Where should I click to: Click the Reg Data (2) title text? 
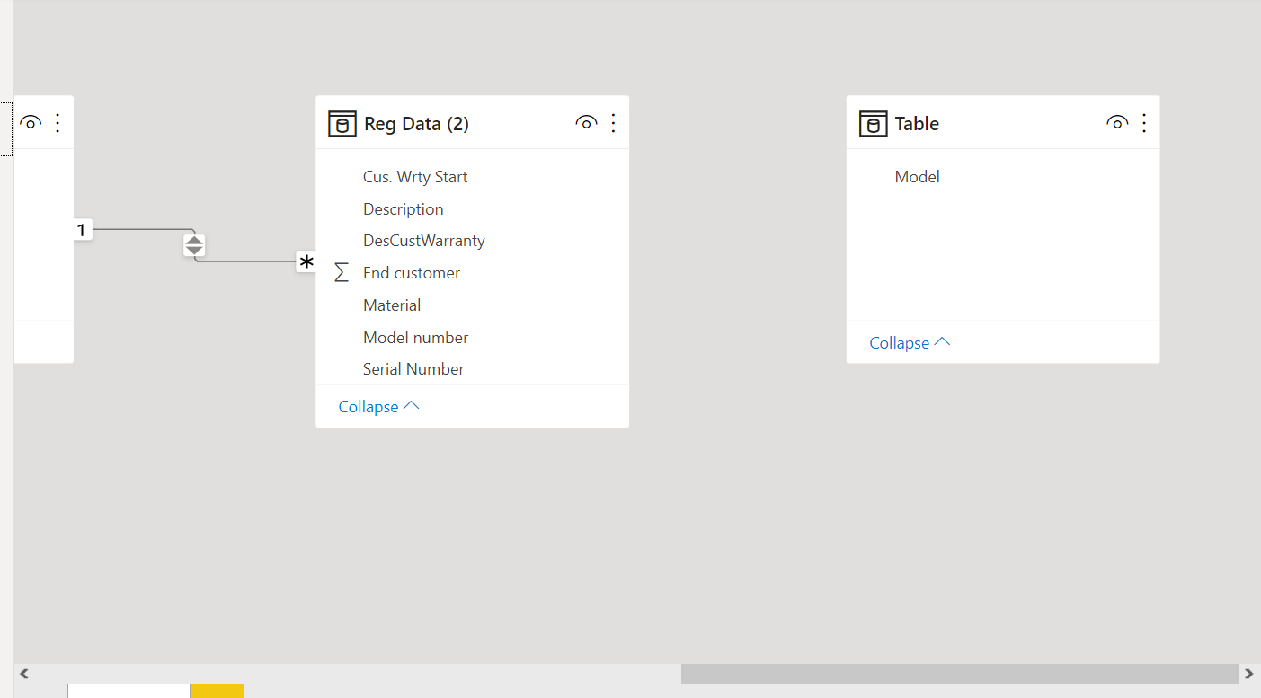click(x=416, y=124)
